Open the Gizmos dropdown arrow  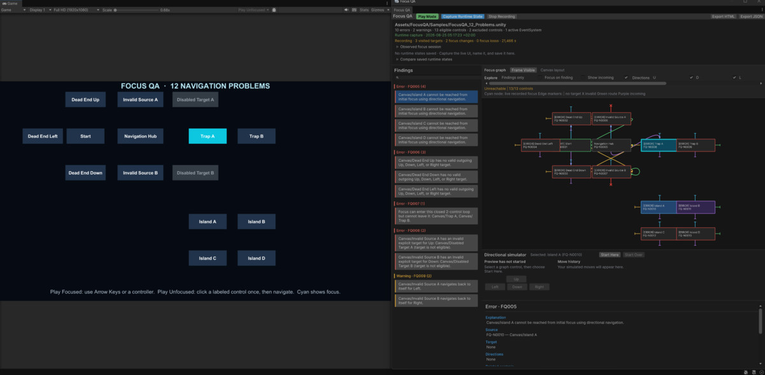(x=387, y=10)
